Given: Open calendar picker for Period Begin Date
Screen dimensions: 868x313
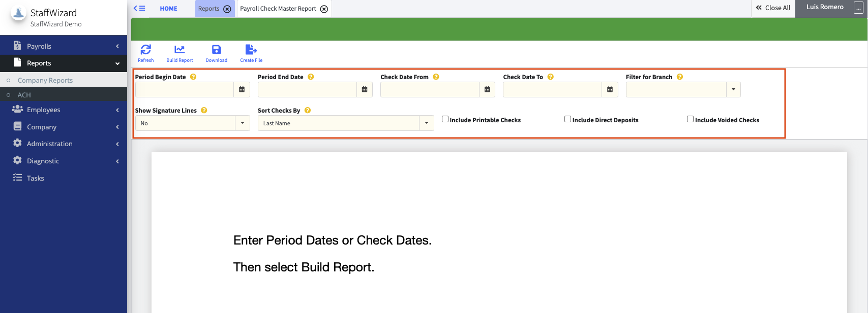Looking at the screenshot, I should point(242,90).
